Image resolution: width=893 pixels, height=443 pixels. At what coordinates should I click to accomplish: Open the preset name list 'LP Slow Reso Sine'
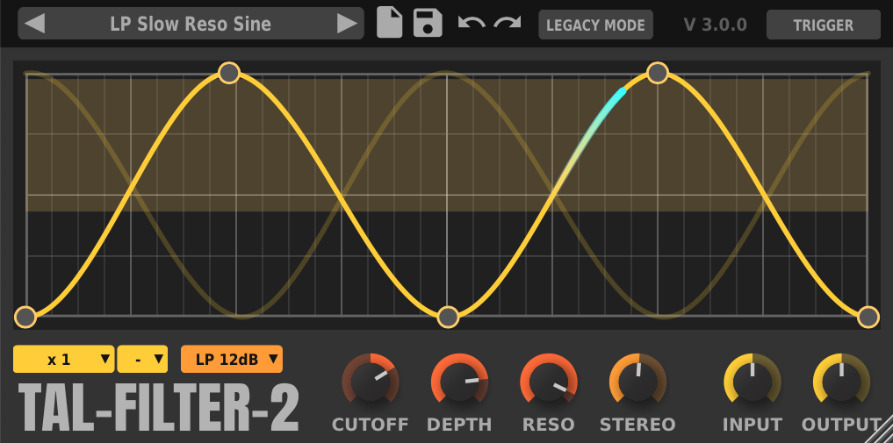191,24
